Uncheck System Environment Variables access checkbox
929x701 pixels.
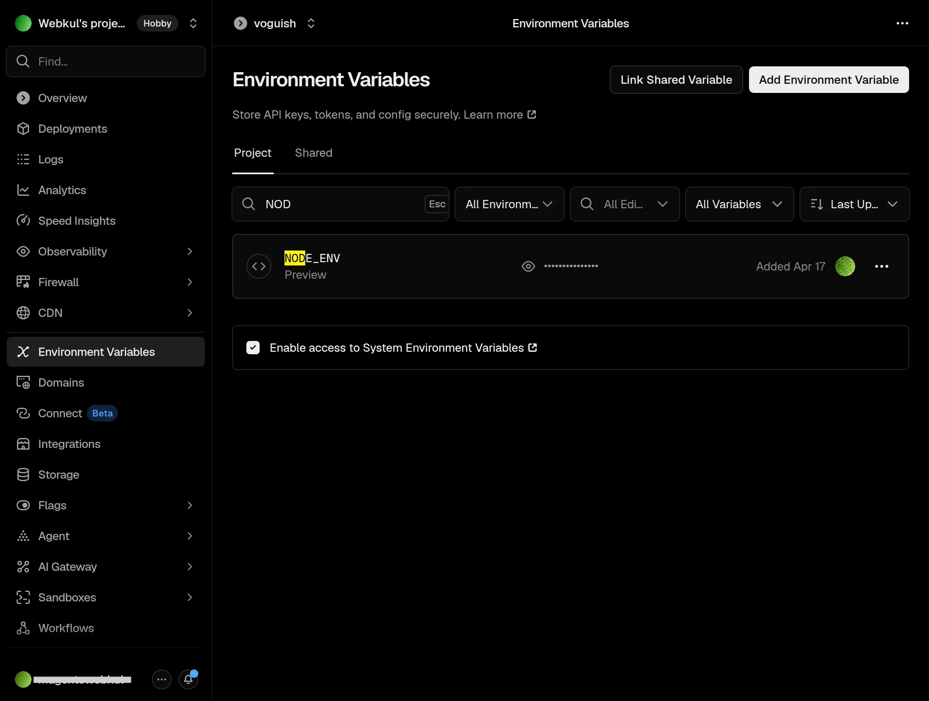(x=253, y=348)
